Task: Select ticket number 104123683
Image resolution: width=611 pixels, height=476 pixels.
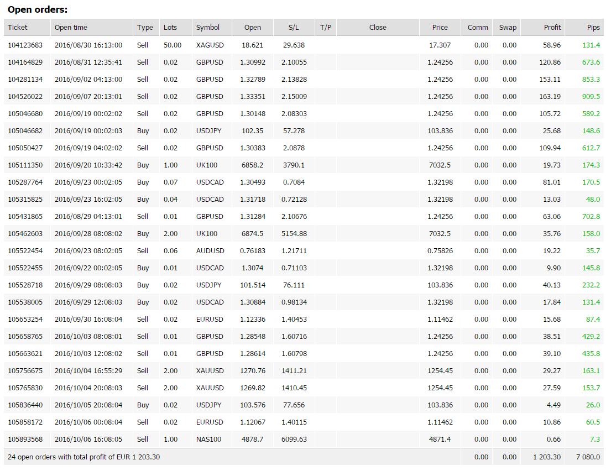Action: coord(25,45)
